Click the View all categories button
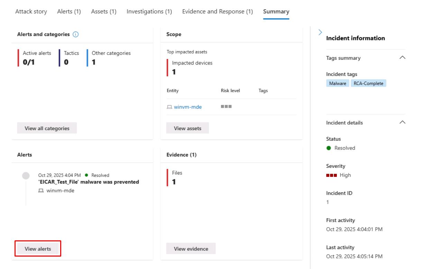The width and height of the screenshot is (424, 269). tap(47, 128)
